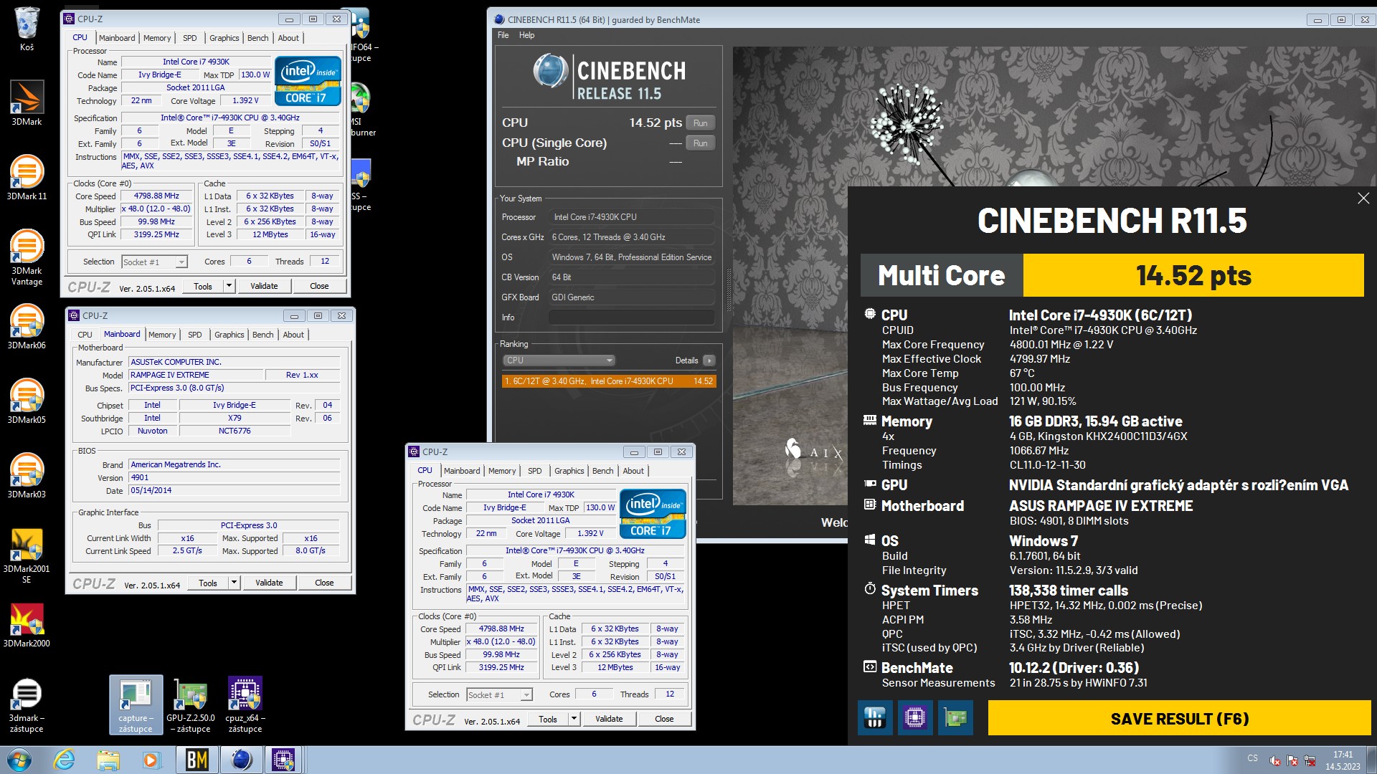Image resolution: width=1377 pixels, height=774 pixels.
Task: Open the Graphics tab in Mainboard CPU-Z
Action: tap(229, 335)
